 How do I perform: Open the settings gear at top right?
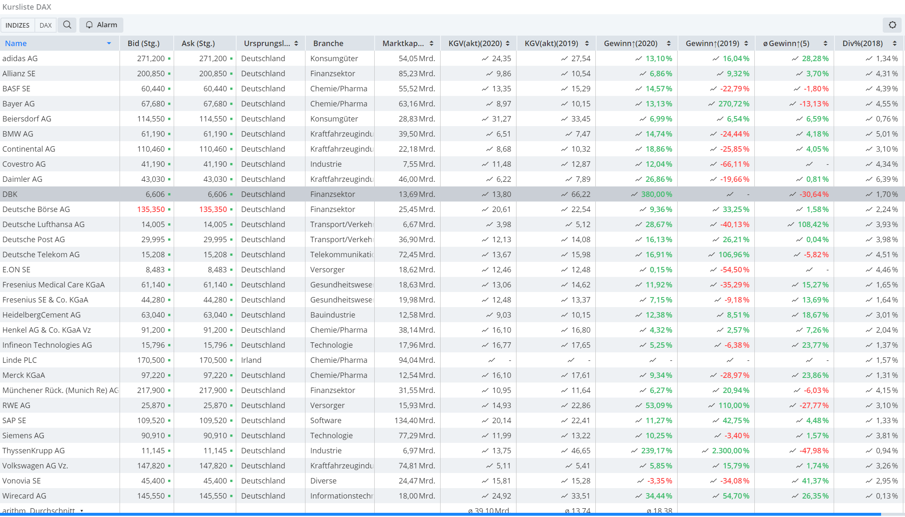[x=892, y=25]
